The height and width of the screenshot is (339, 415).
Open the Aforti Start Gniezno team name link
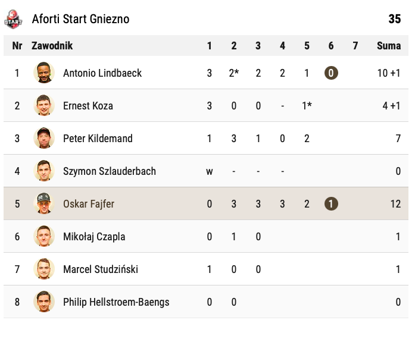click(80, 19)
